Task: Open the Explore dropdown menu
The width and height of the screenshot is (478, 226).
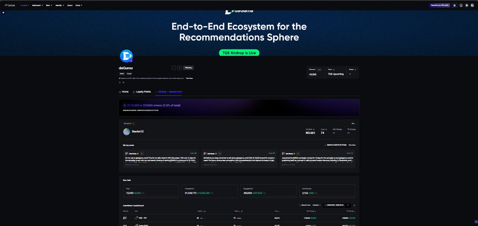Action: click(x=24, y=6)
